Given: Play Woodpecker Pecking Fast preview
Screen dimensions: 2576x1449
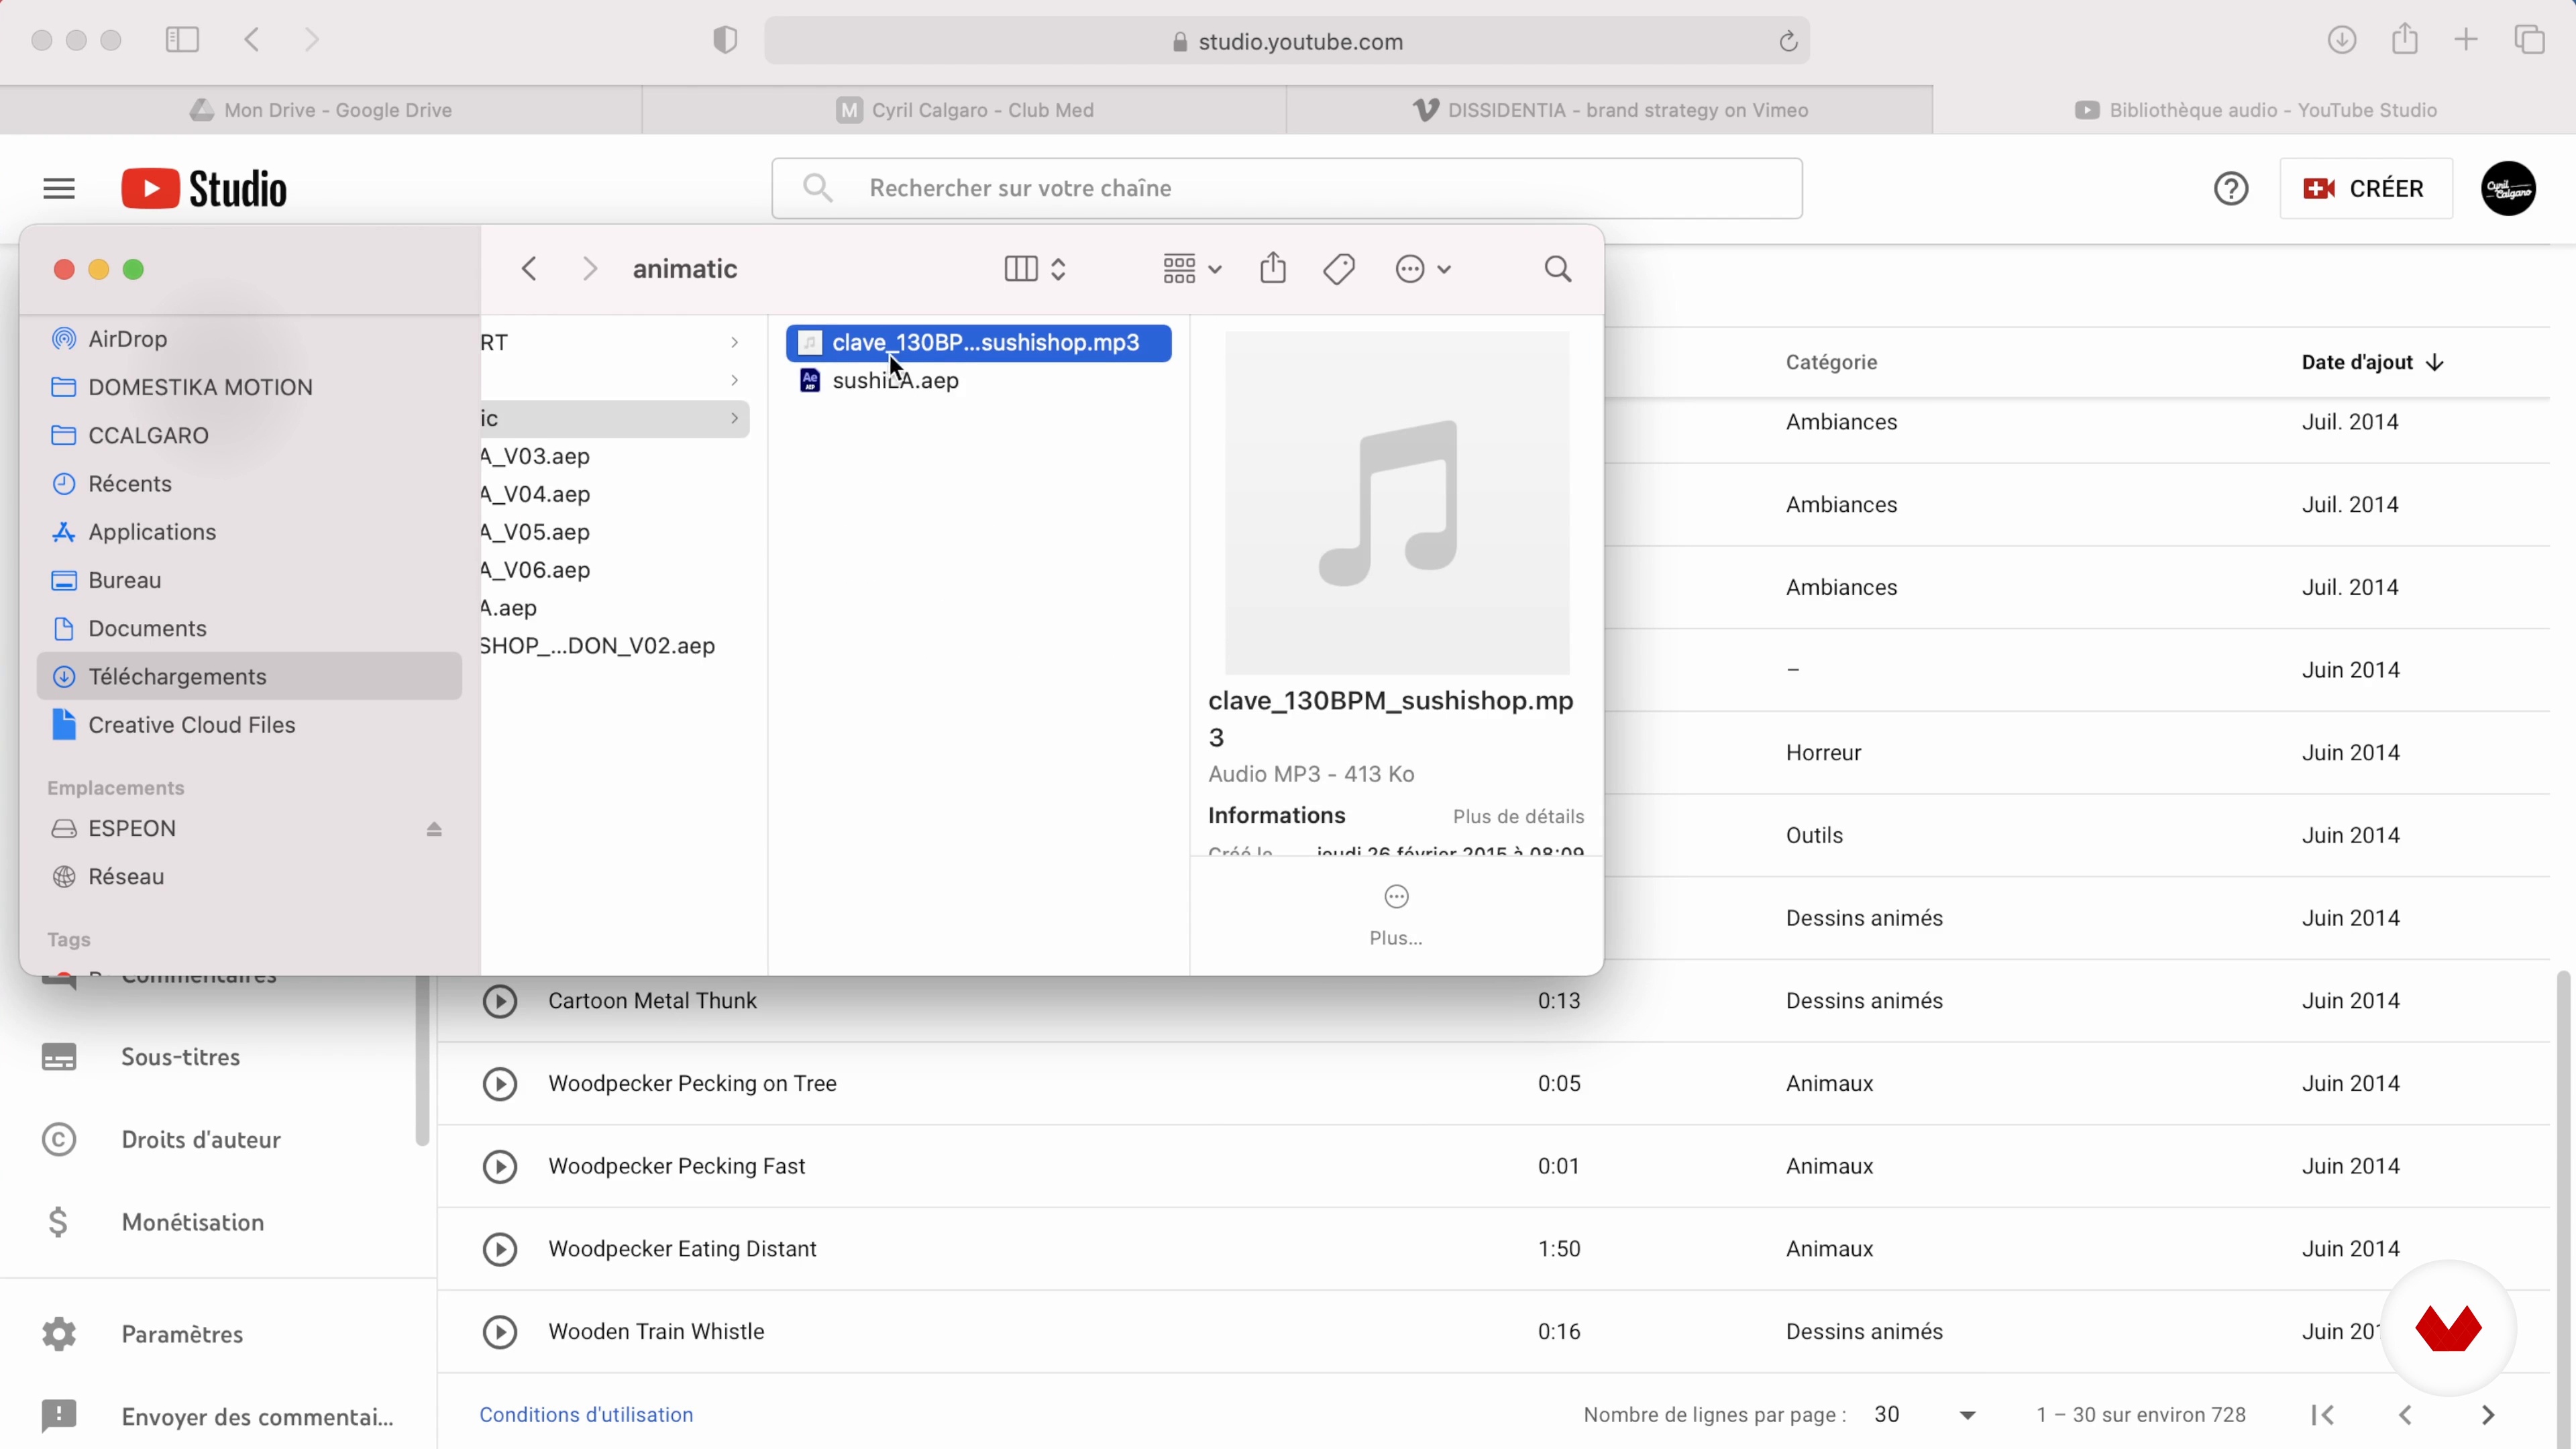Looking at the screenshot, I should 500,1167.
